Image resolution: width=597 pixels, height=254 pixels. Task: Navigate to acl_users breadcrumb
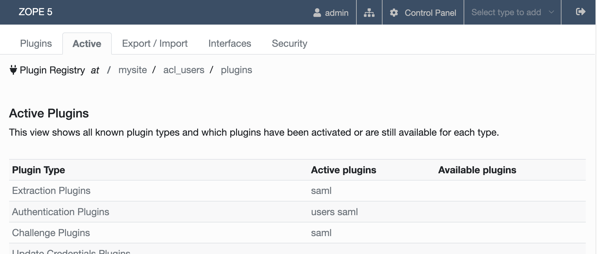tap(184, 70)
